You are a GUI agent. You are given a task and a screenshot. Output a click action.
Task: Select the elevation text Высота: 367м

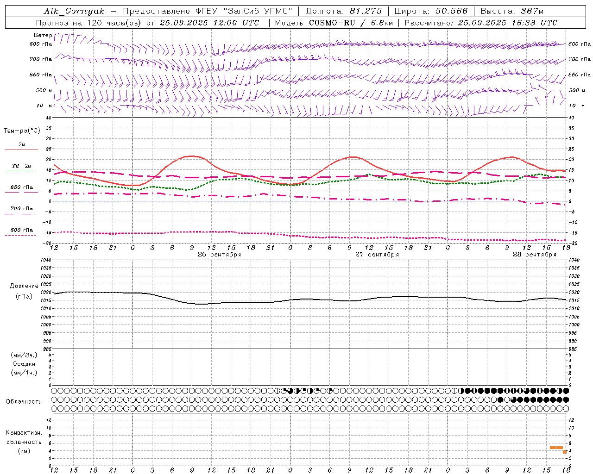click(x=512, y=11)
